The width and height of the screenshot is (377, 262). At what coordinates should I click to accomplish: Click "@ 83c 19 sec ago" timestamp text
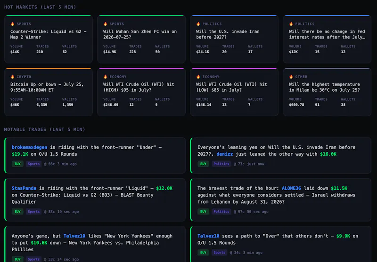tap(61, 212)
